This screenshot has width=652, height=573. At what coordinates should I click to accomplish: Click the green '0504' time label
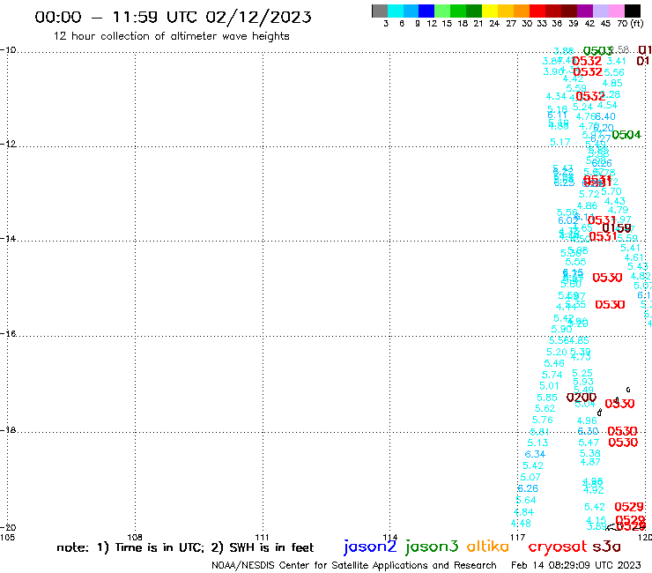point(626,135)
